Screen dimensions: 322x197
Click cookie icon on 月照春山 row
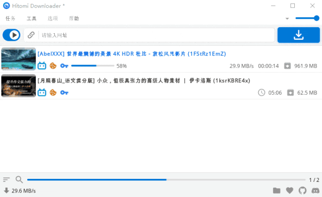click(53, 93)
